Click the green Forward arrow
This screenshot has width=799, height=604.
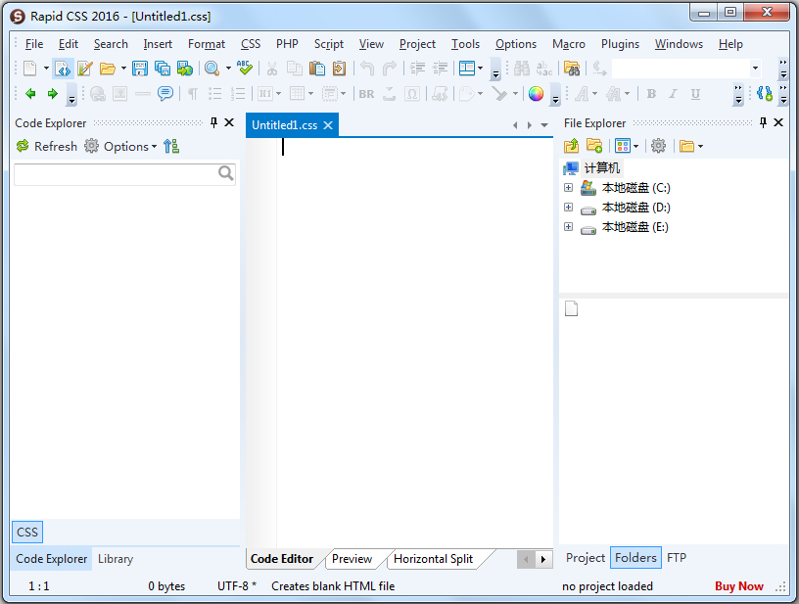(x=53, y=94)
